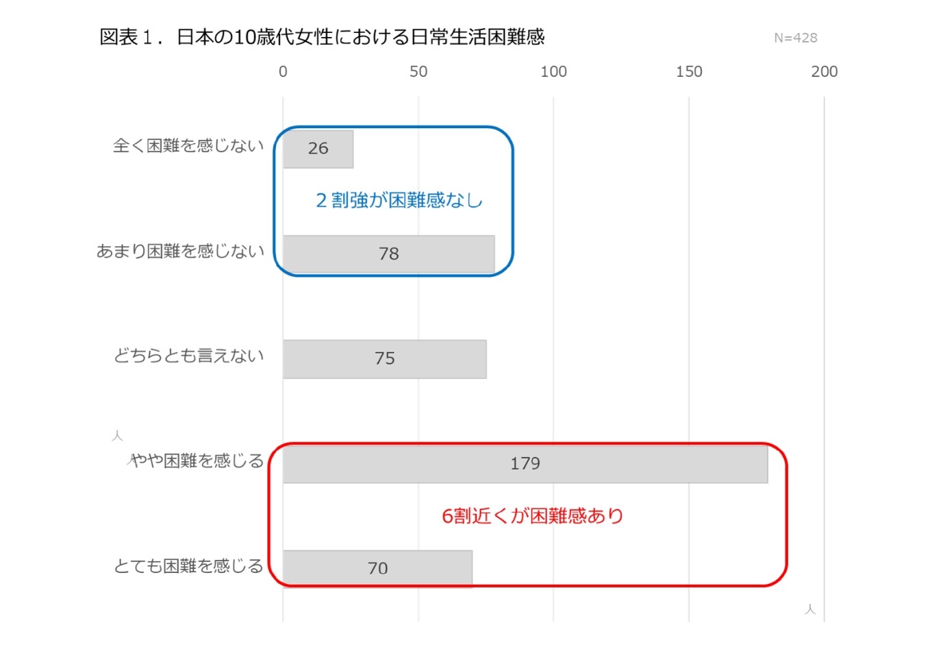This screenshot has width=943, height=645.
Task: Click the axis tick label 100
Action: coord(553,72)
